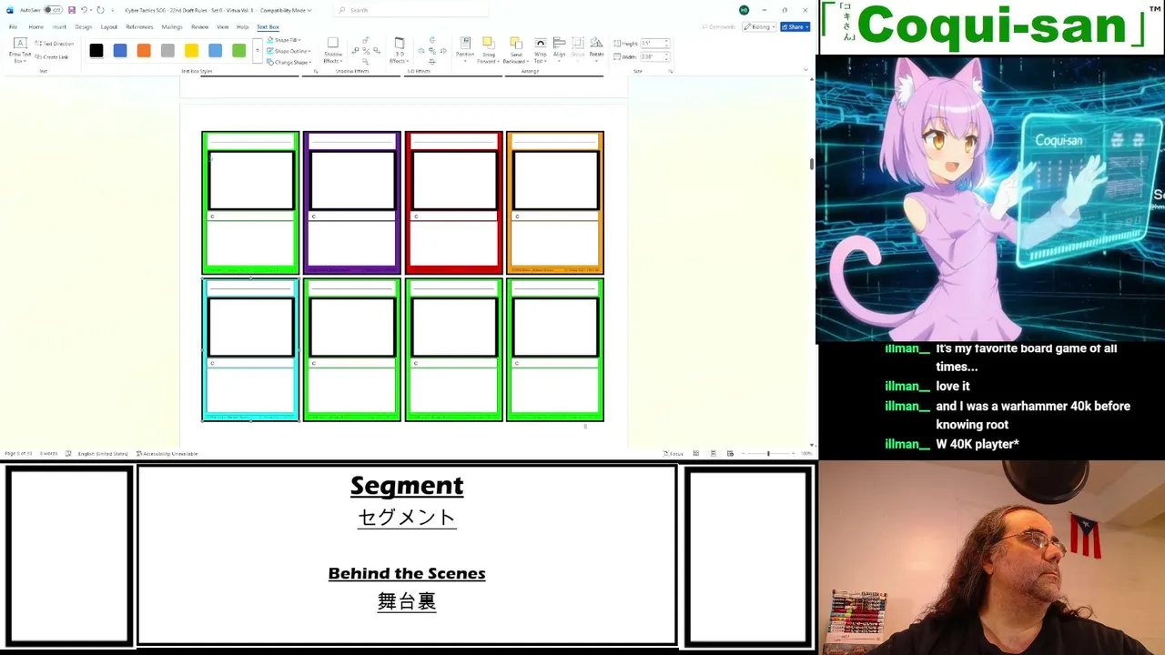
Task: Select the yellow text box style swatch
Action: (x=191, y=51)
